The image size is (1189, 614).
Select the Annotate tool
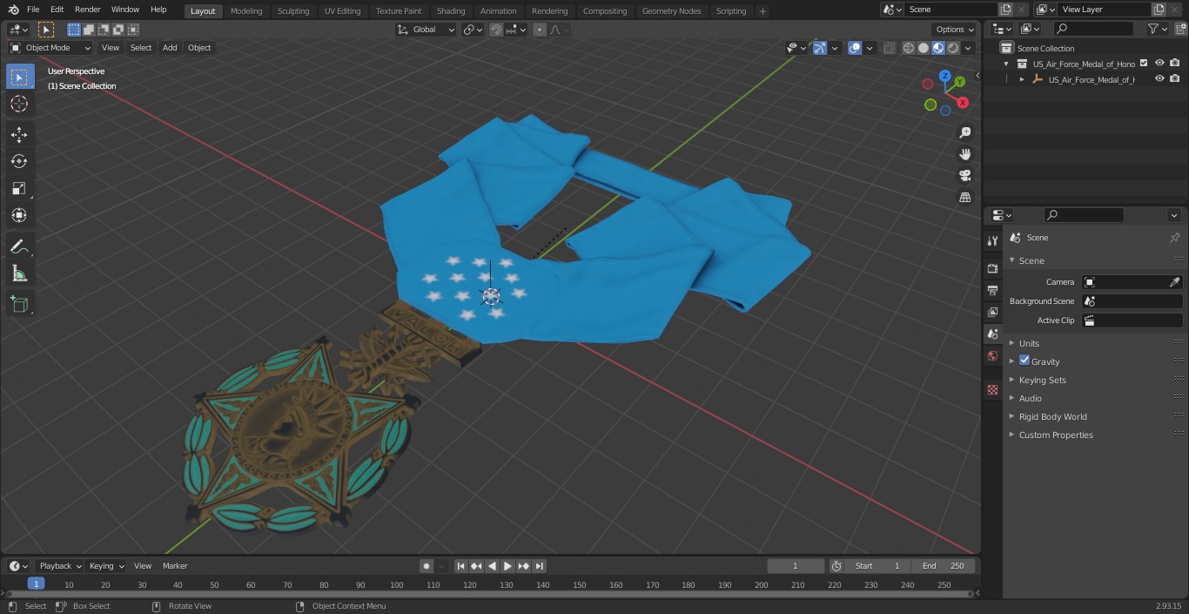point(19,246)
